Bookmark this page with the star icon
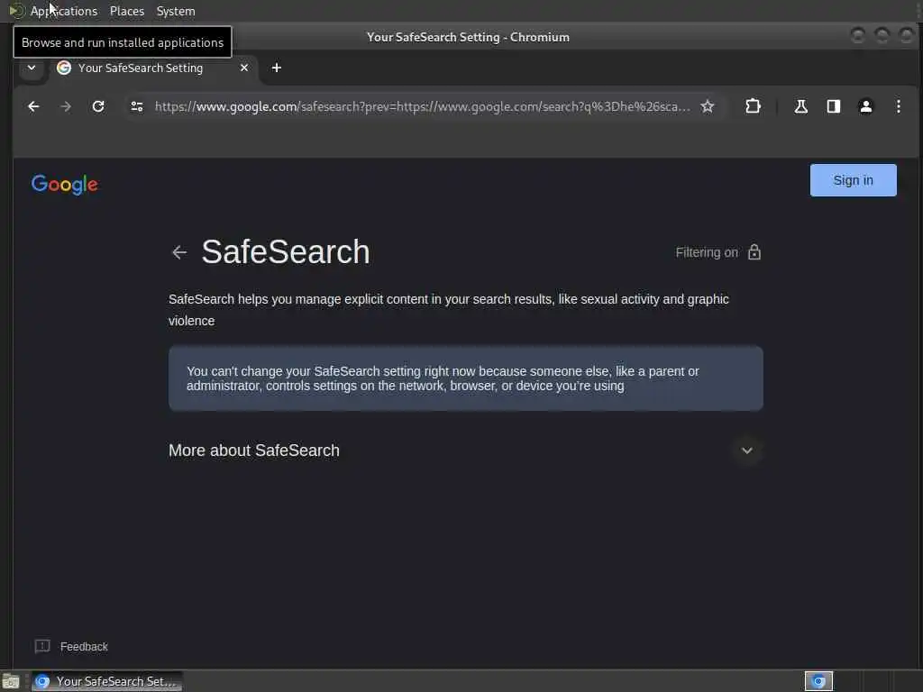The height and width of the screenshot is (692, 923). (707, 106)
